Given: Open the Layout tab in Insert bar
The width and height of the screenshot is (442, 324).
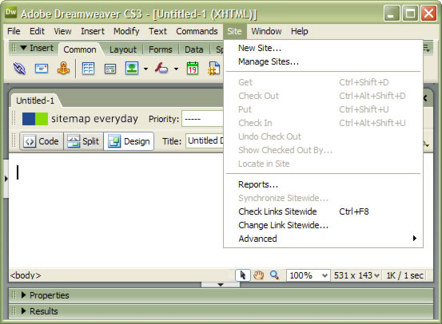Looking at the screenshot, I should click(x=123, y=49).
